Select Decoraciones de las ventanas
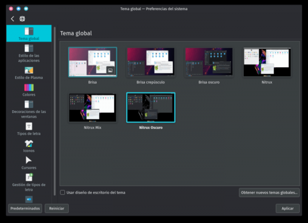 tap(29, 109)
